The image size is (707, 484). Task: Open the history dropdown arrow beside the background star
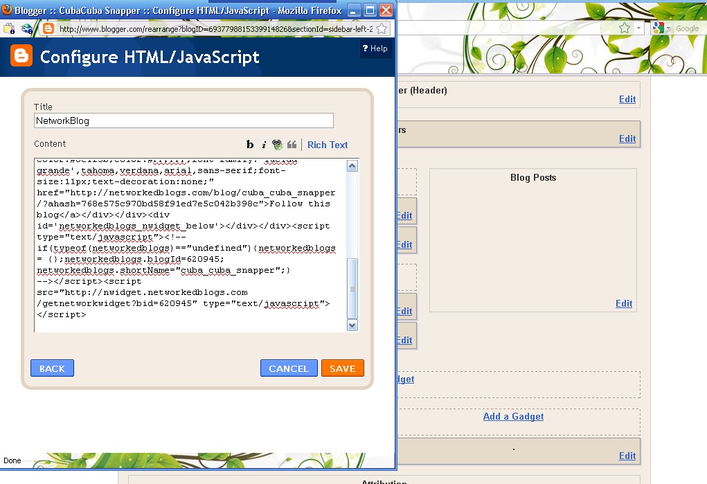pos(638,28)
